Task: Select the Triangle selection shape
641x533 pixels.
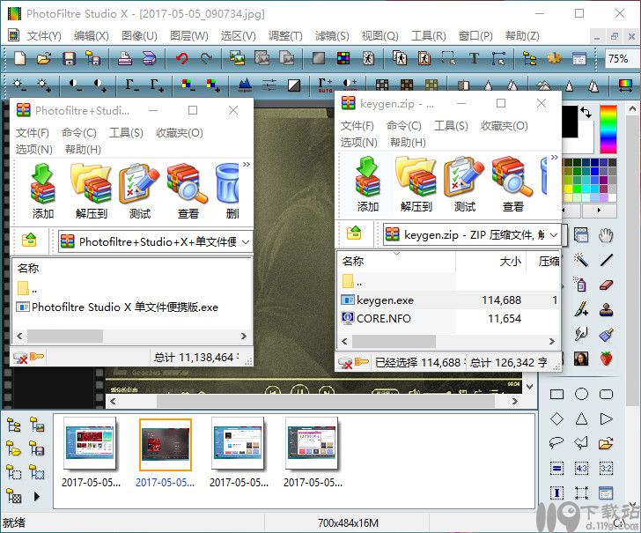Action: (581, 418)
